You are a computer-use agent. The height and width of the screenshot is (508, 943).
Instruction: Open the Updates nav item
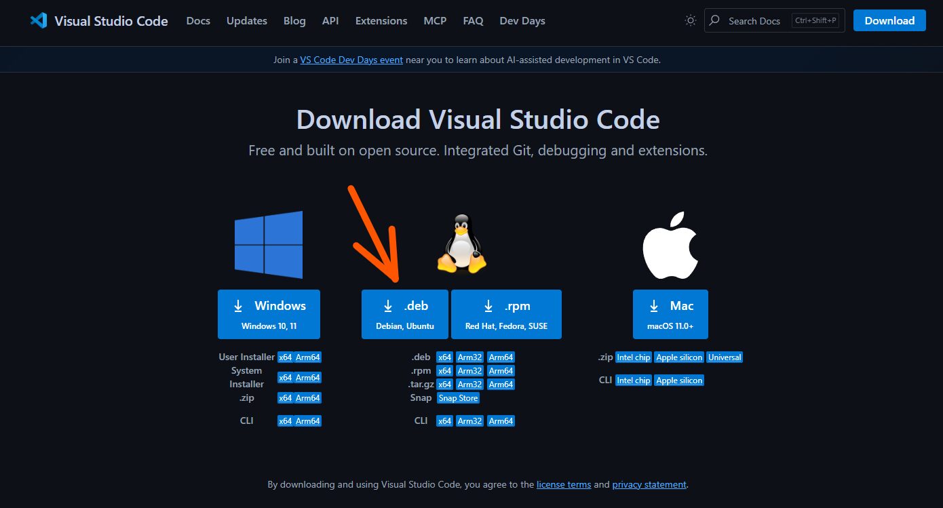[247, 21]
